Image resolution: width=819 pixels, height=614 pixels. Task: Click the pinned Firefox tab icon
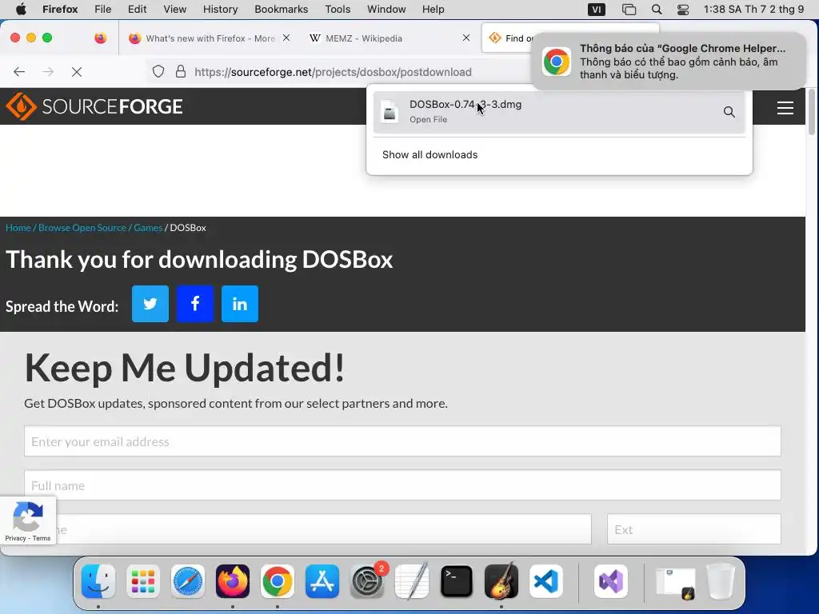click(100, 38)
